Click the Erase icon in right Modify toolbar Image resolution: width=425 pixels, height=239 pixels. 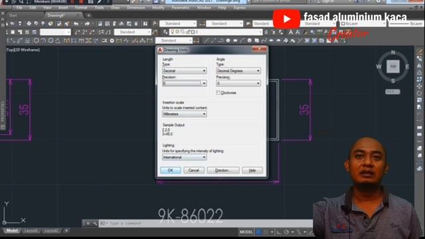[419, 52]
